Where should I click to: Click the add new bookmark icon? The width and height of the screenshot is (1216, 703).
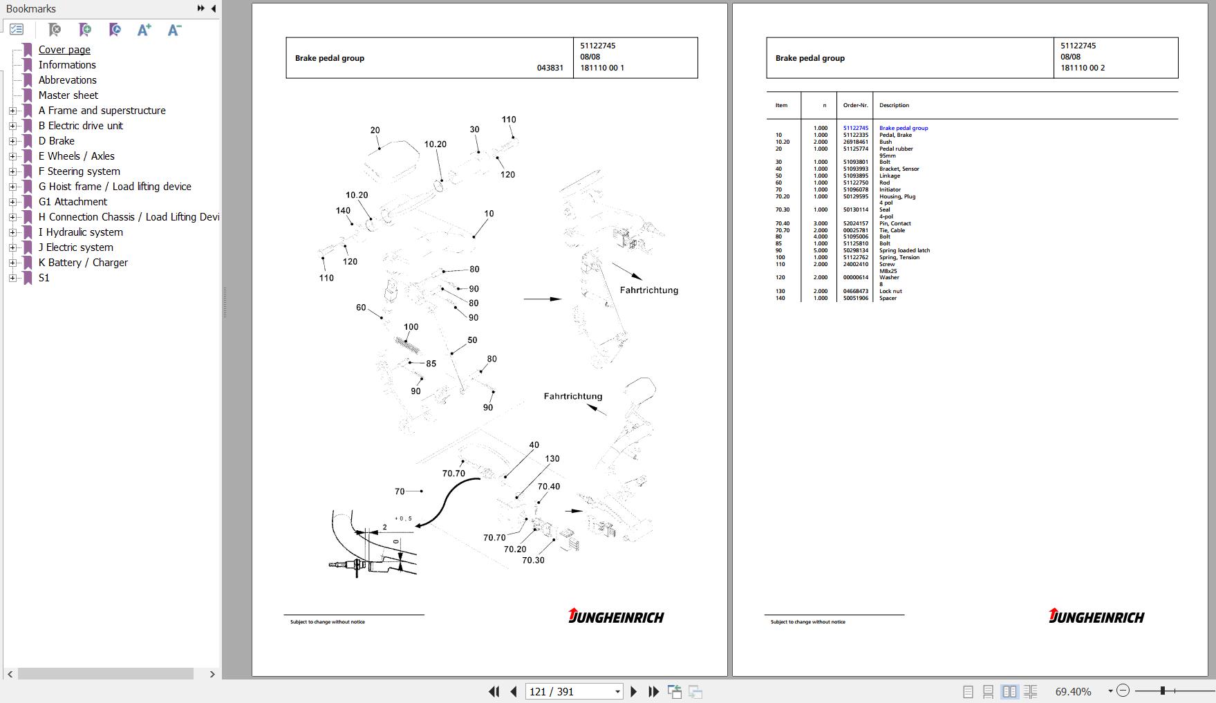[85, 30]
